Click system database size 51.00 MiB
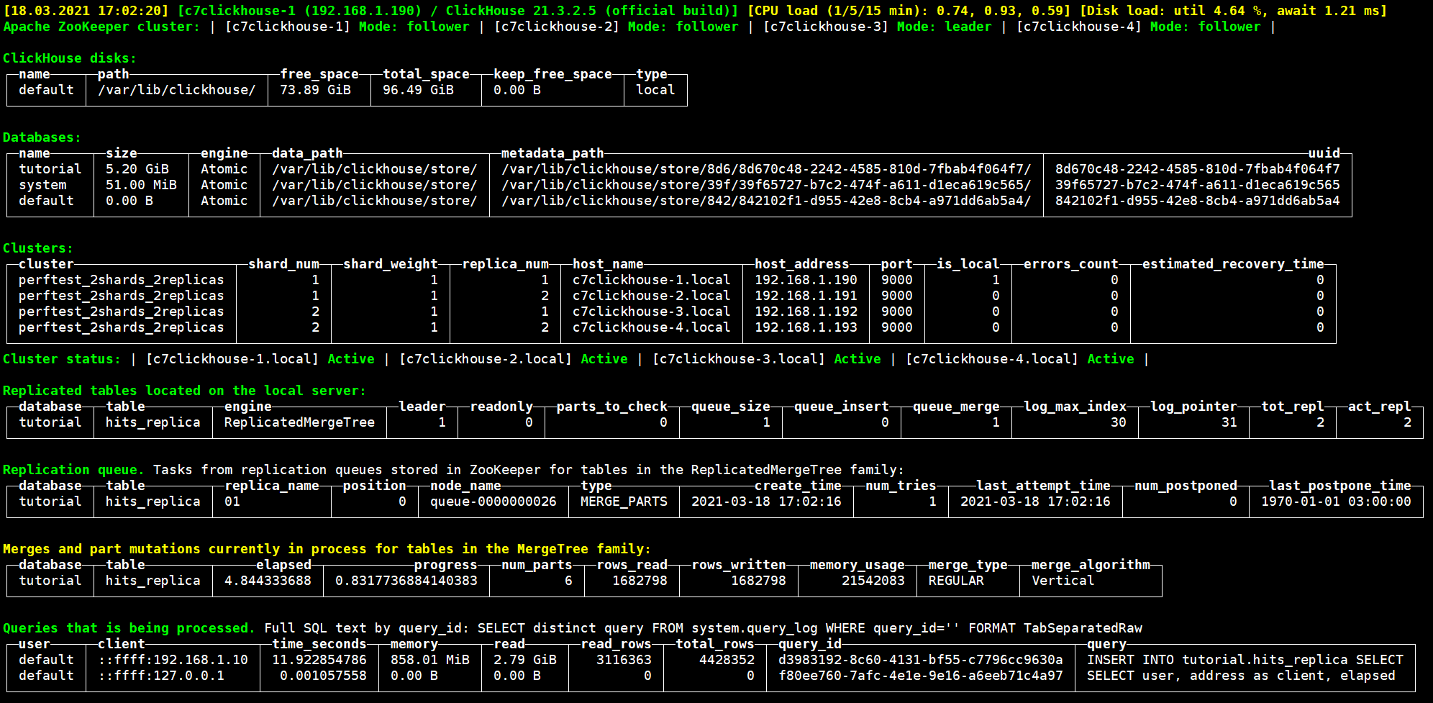The image size is (1433, 703). point(141,185)
